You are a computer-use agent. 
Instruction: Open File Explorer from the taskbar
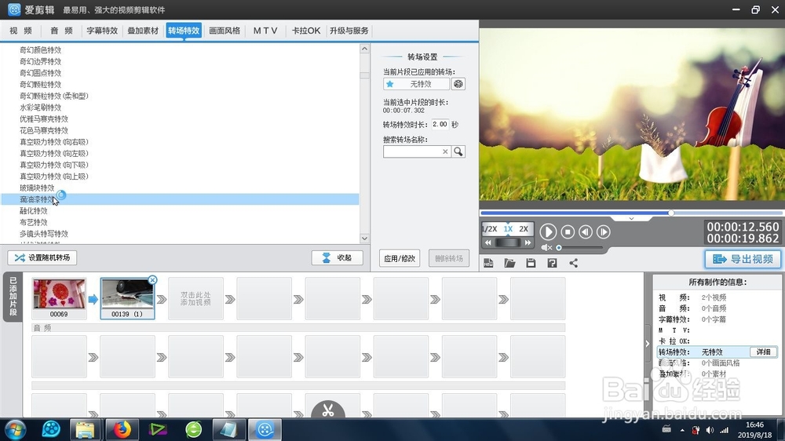point(85,429)
